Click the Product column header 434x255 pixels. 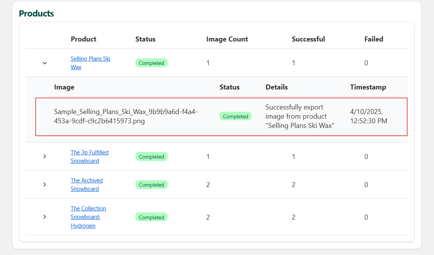[83, 39]
